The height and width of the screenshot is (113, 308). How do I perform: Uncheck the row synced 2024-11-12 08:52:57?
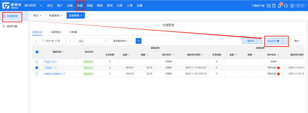[37, 68]
